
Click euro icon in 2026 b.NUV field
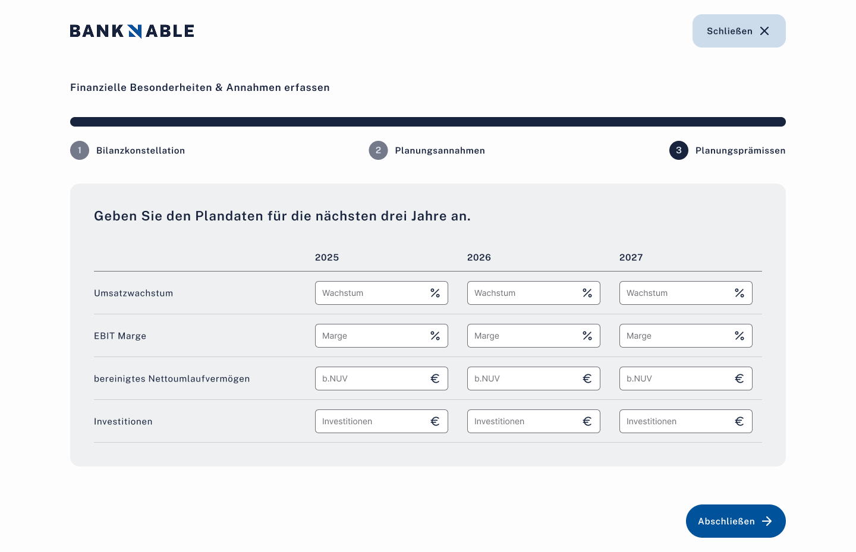pos(587,378)
